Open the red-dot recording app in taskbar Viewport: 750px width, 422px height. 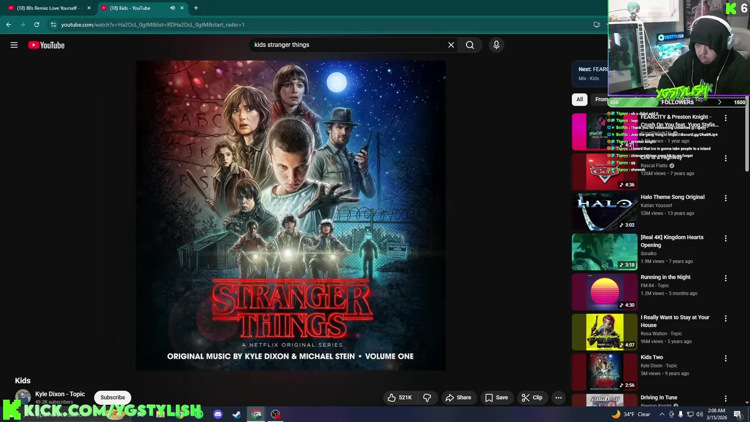tap(275, 414)
